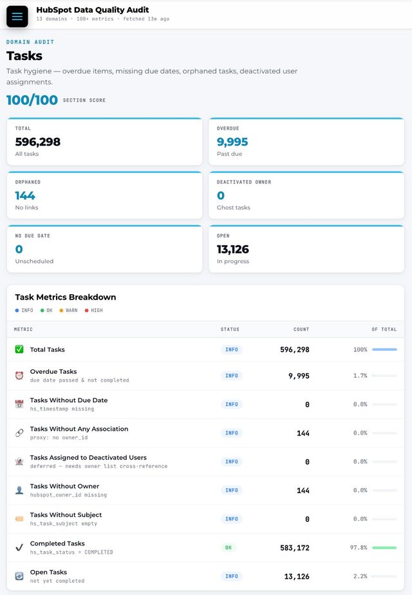This screenshot has height=595, width=412.
Task: Click the 583,172 count value
Action: tap(295, 547)
